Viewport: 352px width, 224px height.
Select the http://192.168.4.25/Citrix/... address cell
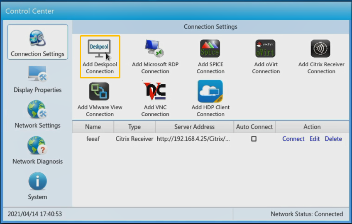coord(193,139)
